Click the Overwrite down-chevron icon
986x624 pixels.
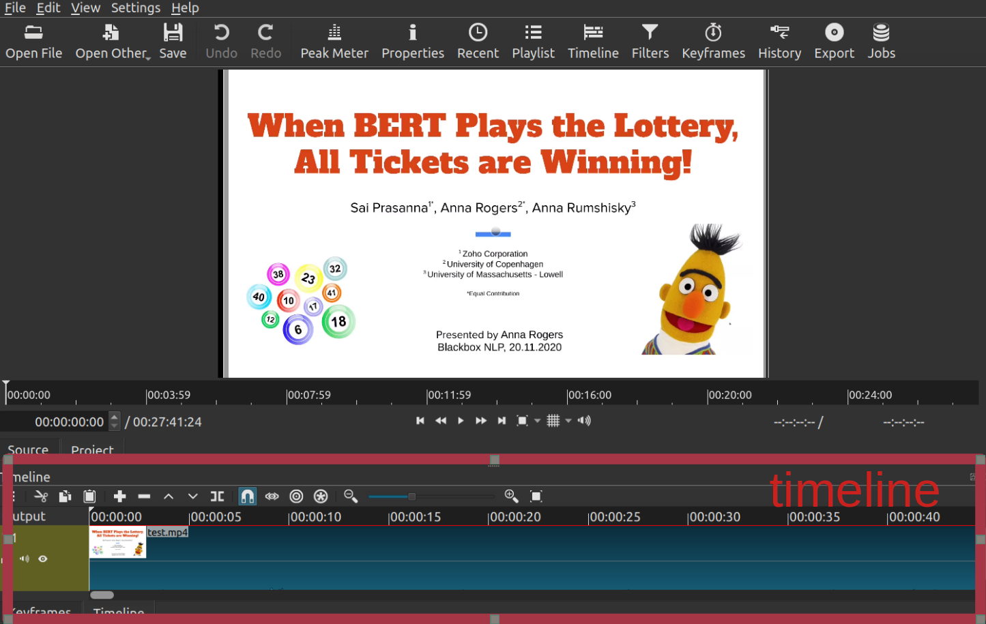pyautogui.click(x=193, y=496)
